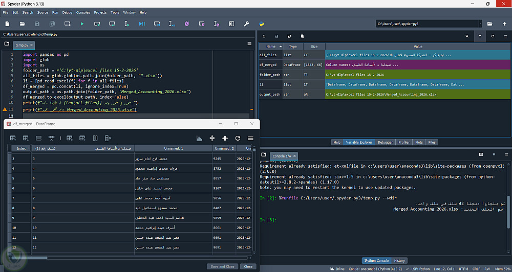Click the Profile file stopwatch icon
This screenshot has width=512, height=272.
[x=186, y=24]
